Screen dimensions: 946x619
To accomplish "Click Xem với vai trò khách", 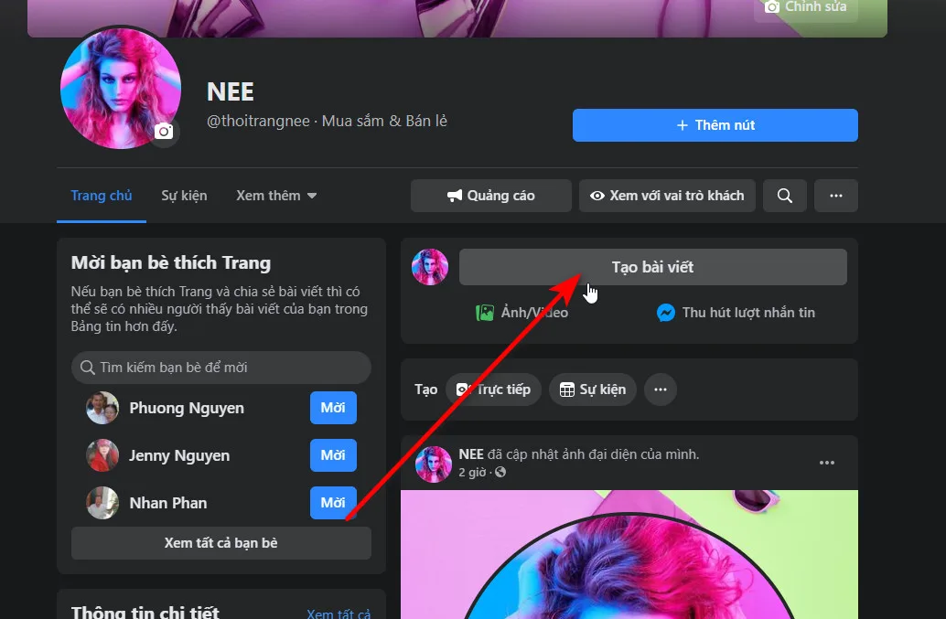I will point(667,196).
